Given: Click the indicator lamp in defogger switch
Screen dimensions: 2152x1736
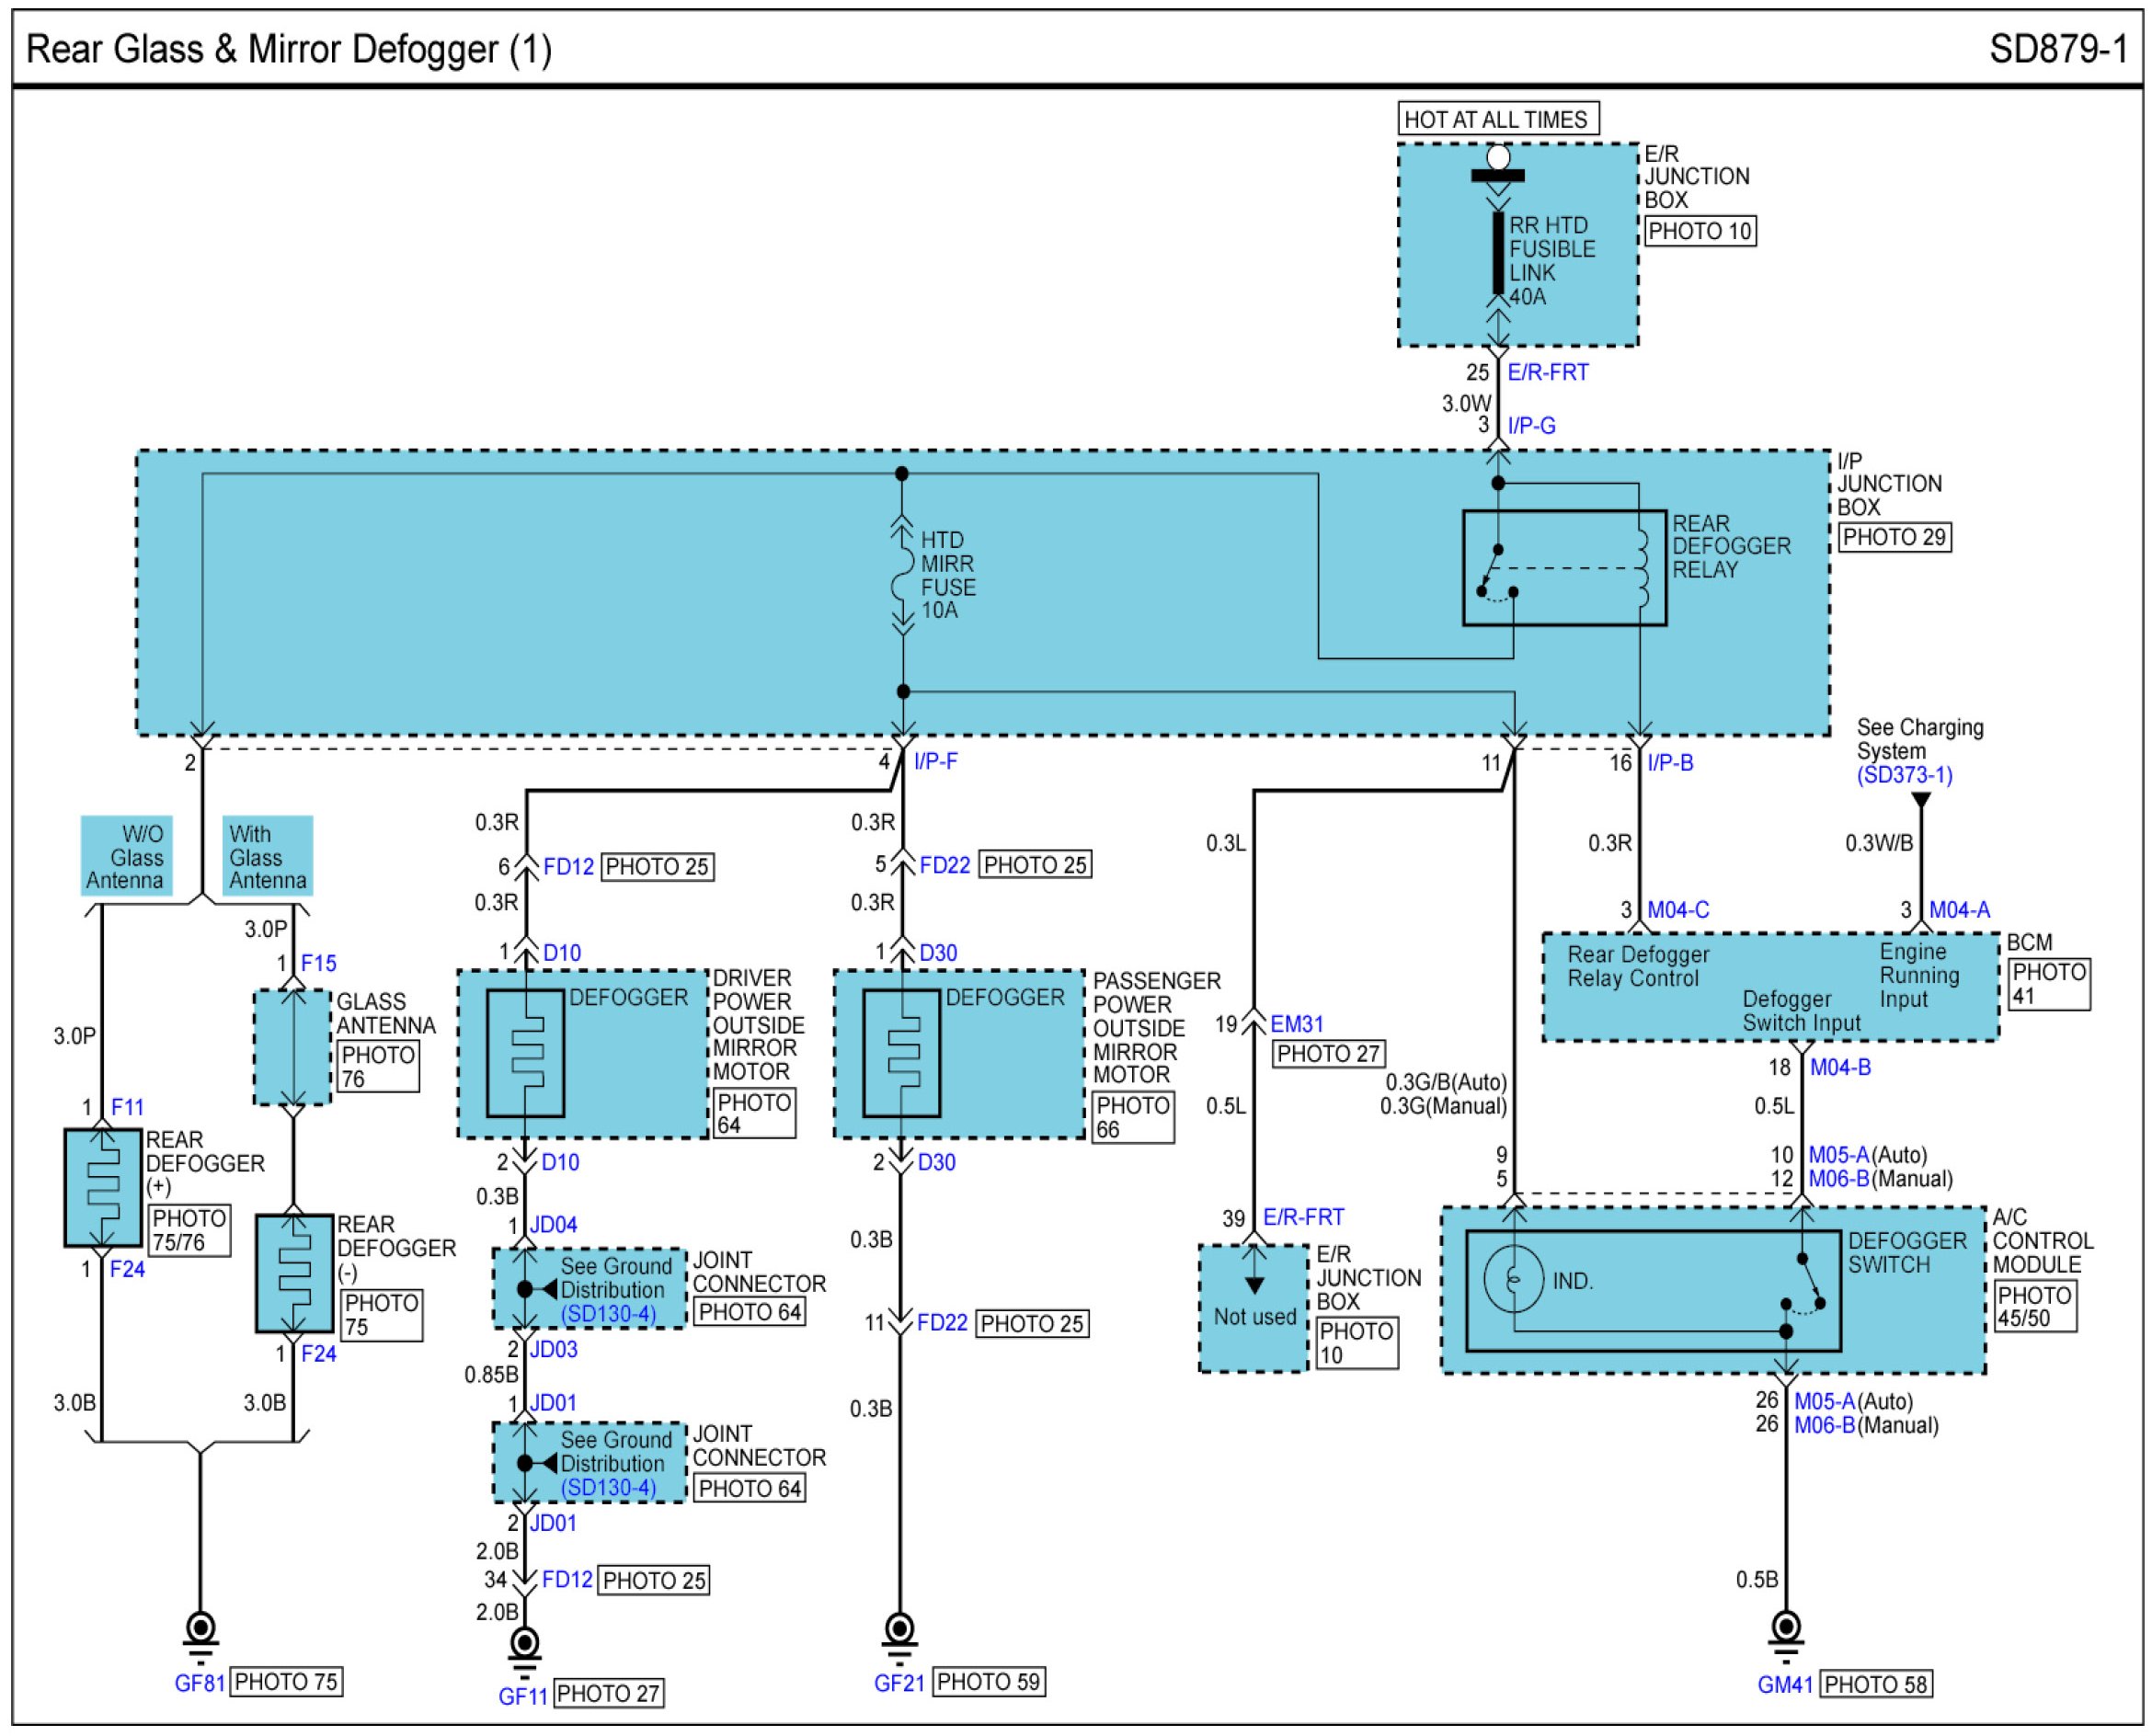Looking at the screenshot, I should point(1513,1279).
